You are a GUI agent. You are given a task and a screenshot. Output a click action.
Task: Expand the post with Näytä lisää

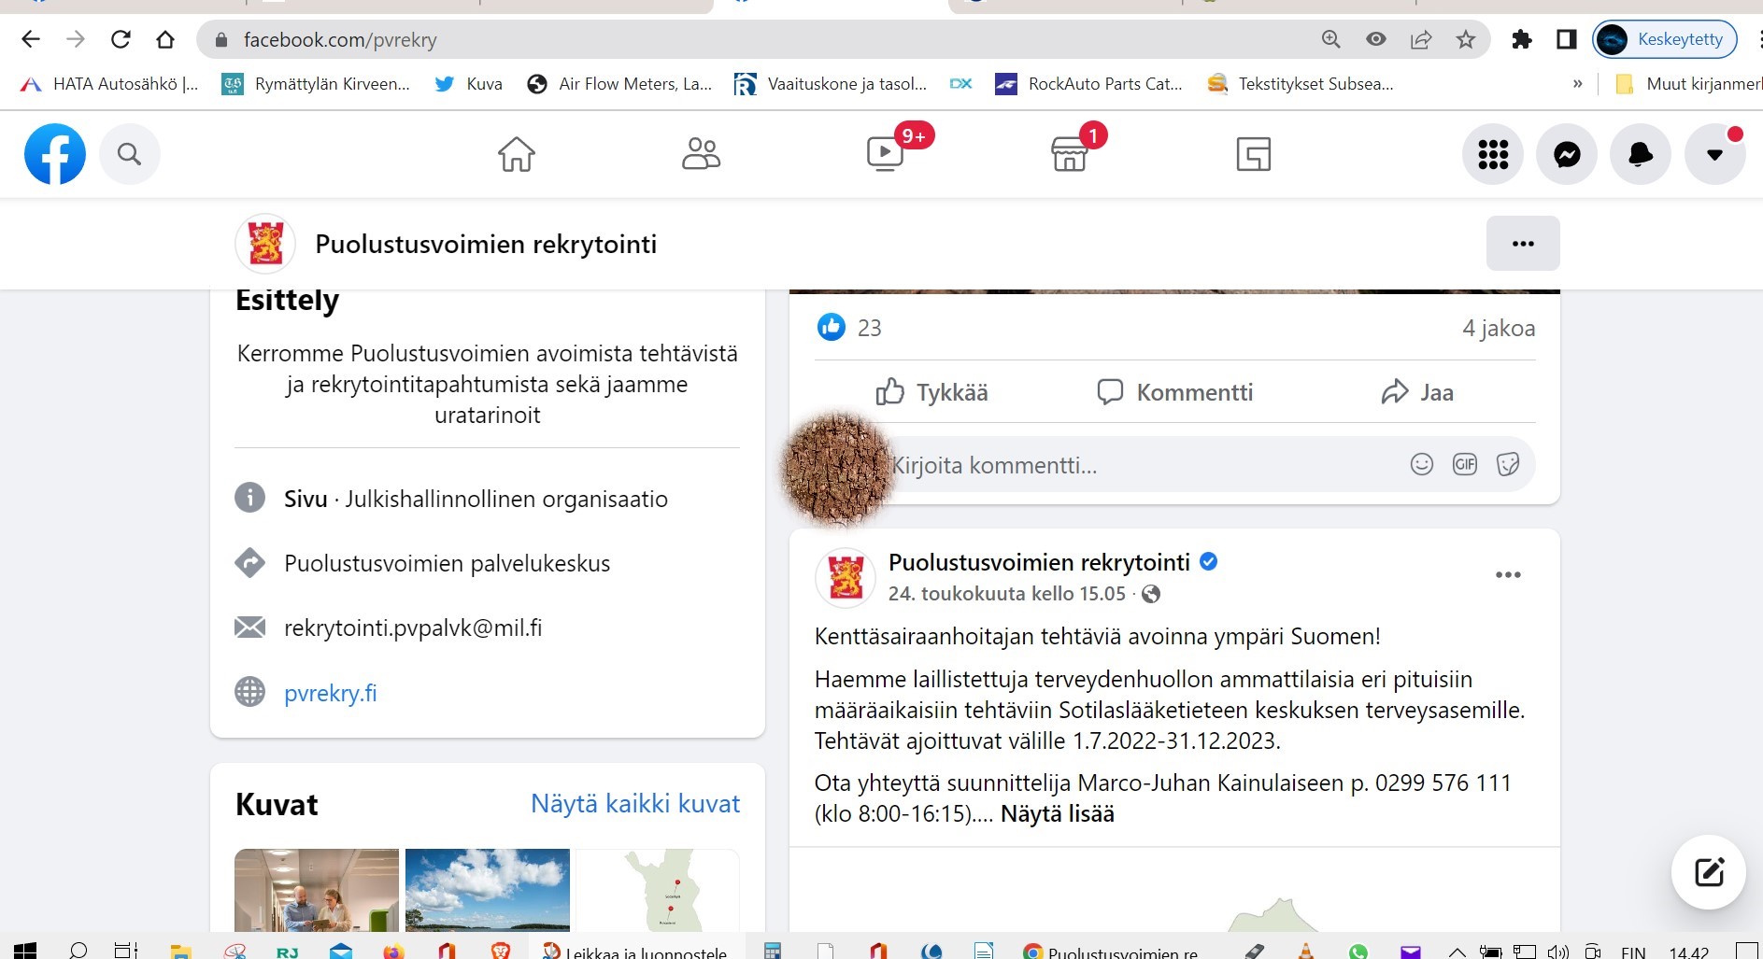pyautogui.click(x=1058, y=814)
